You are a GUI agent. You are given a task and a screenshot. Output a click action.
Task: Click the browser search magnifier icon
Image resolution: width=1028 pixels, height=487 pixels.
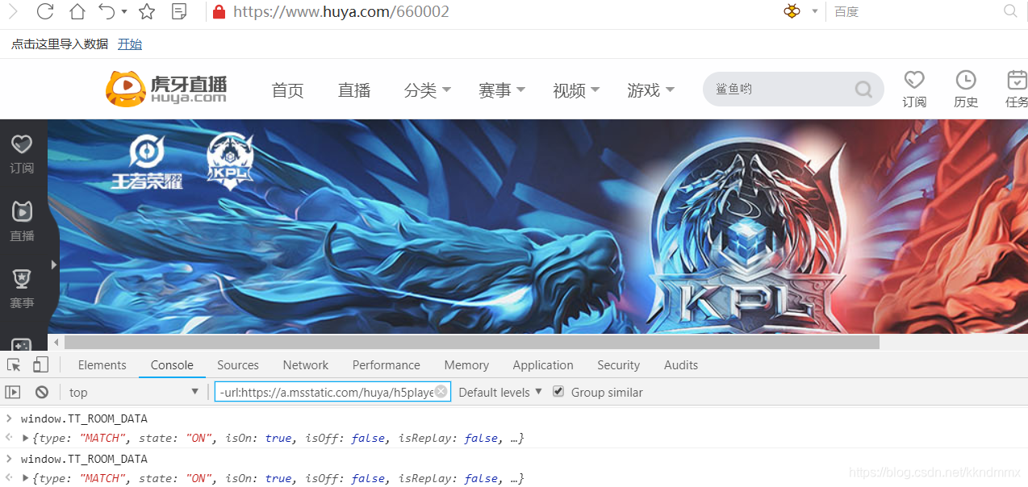(x=1011, y=11)
